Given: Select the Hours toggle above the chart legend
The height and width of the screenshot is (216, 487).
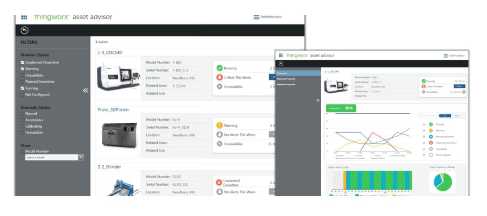Looking at the screenshot, I should tap(458, 116).
